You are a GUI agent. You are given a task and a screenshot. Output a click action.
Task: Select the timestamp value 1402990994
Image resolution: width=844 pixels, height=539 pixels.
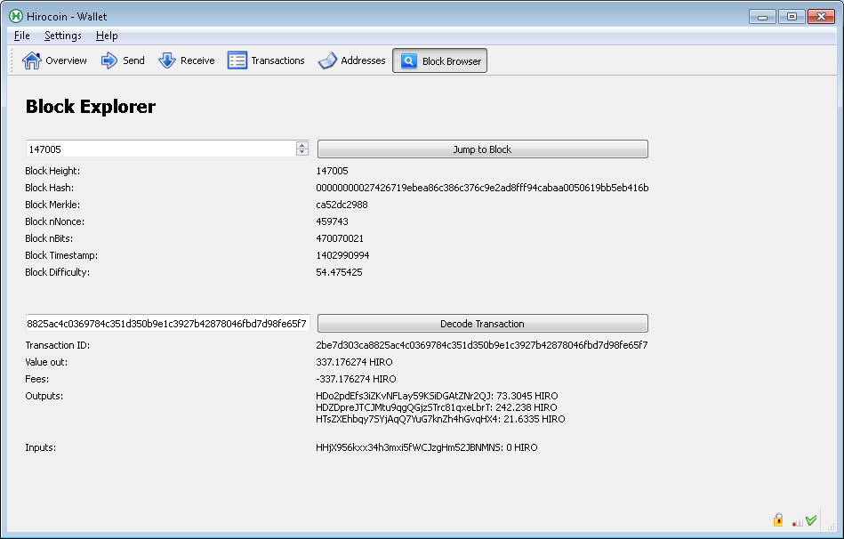coord(342,255)
